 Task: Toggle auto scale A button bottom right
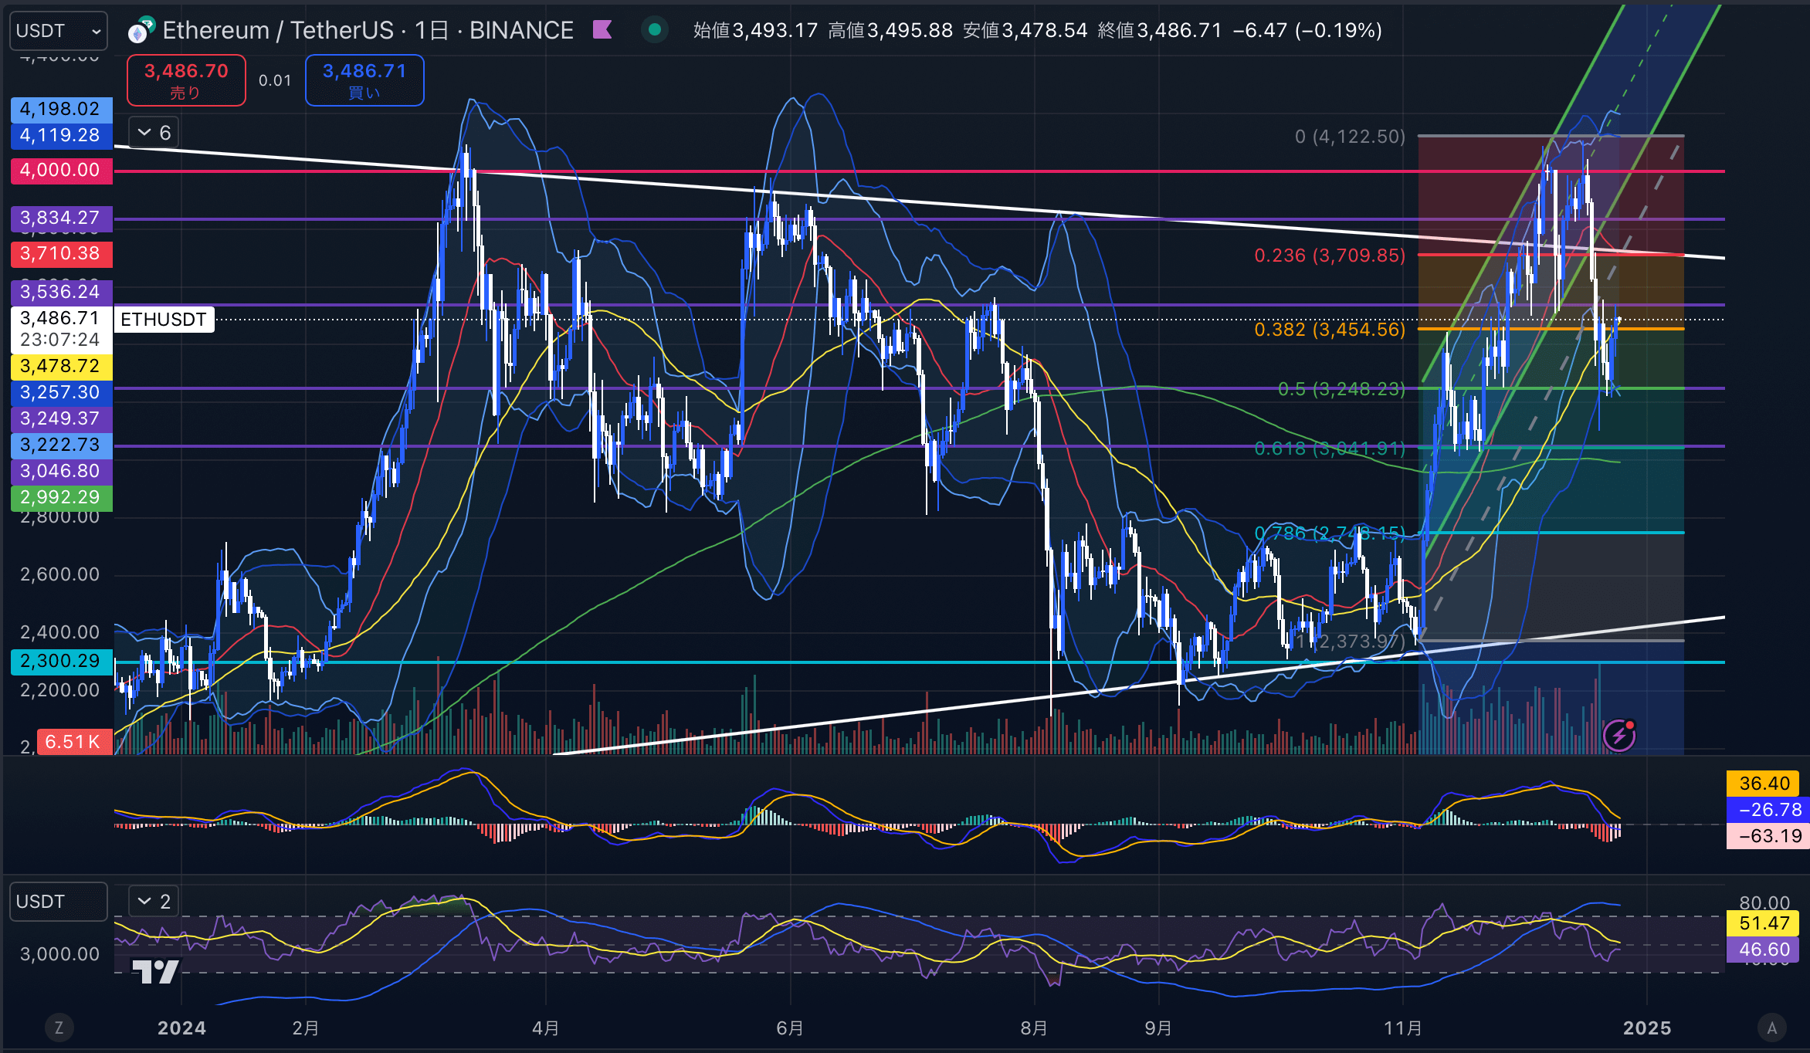tap(1772, 1028)
